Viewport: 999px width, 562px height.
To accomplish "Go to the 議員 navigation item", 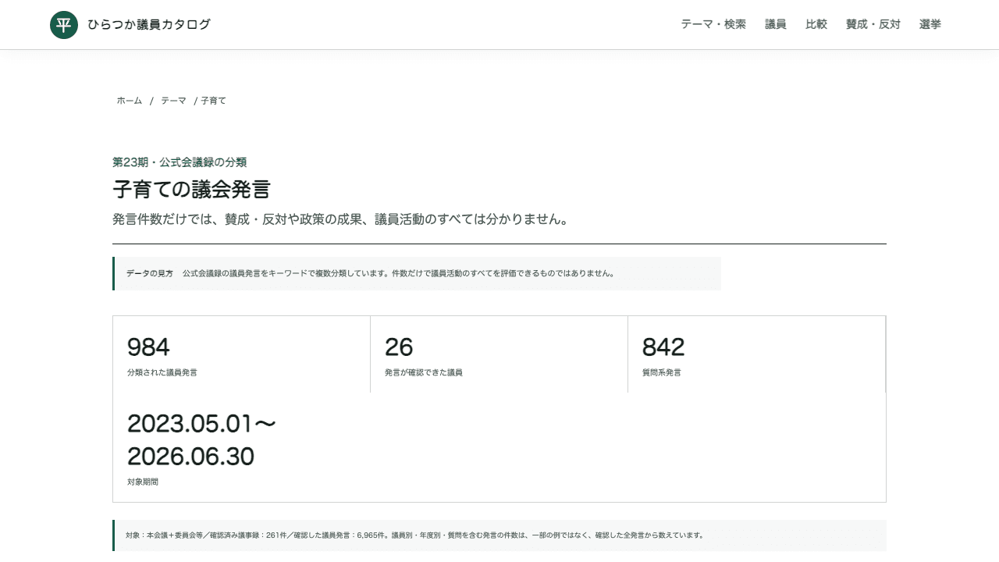I will click(x=776, y=25).
